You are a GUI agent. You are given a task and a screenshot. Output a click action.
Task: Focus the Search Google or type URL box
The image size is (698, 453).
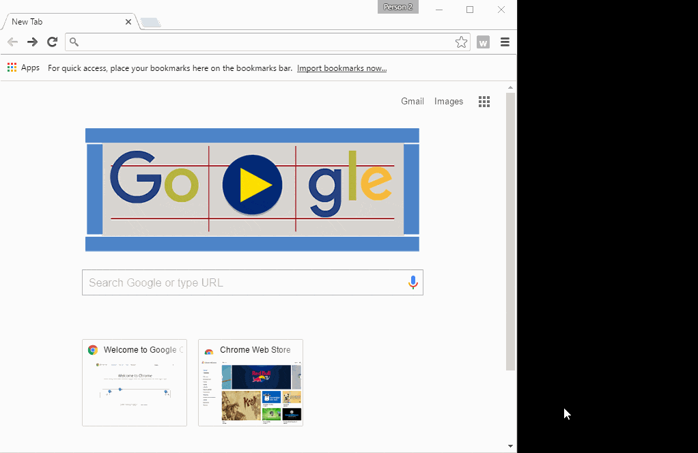tap(253, 282)
